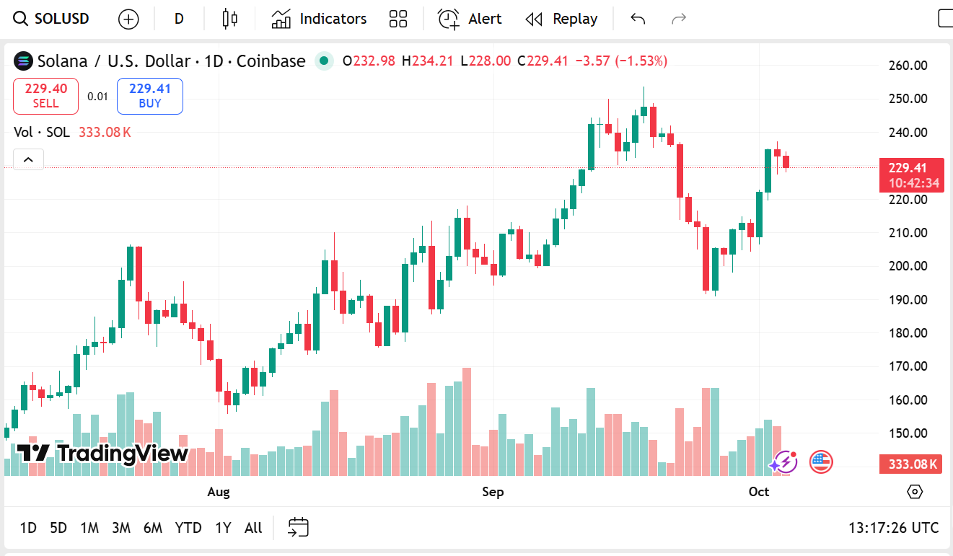The width and height of the screenshot is (953, 556).
Task: Toggle the green market status dot
Action: pyautogui.click(x=324, y=61)
